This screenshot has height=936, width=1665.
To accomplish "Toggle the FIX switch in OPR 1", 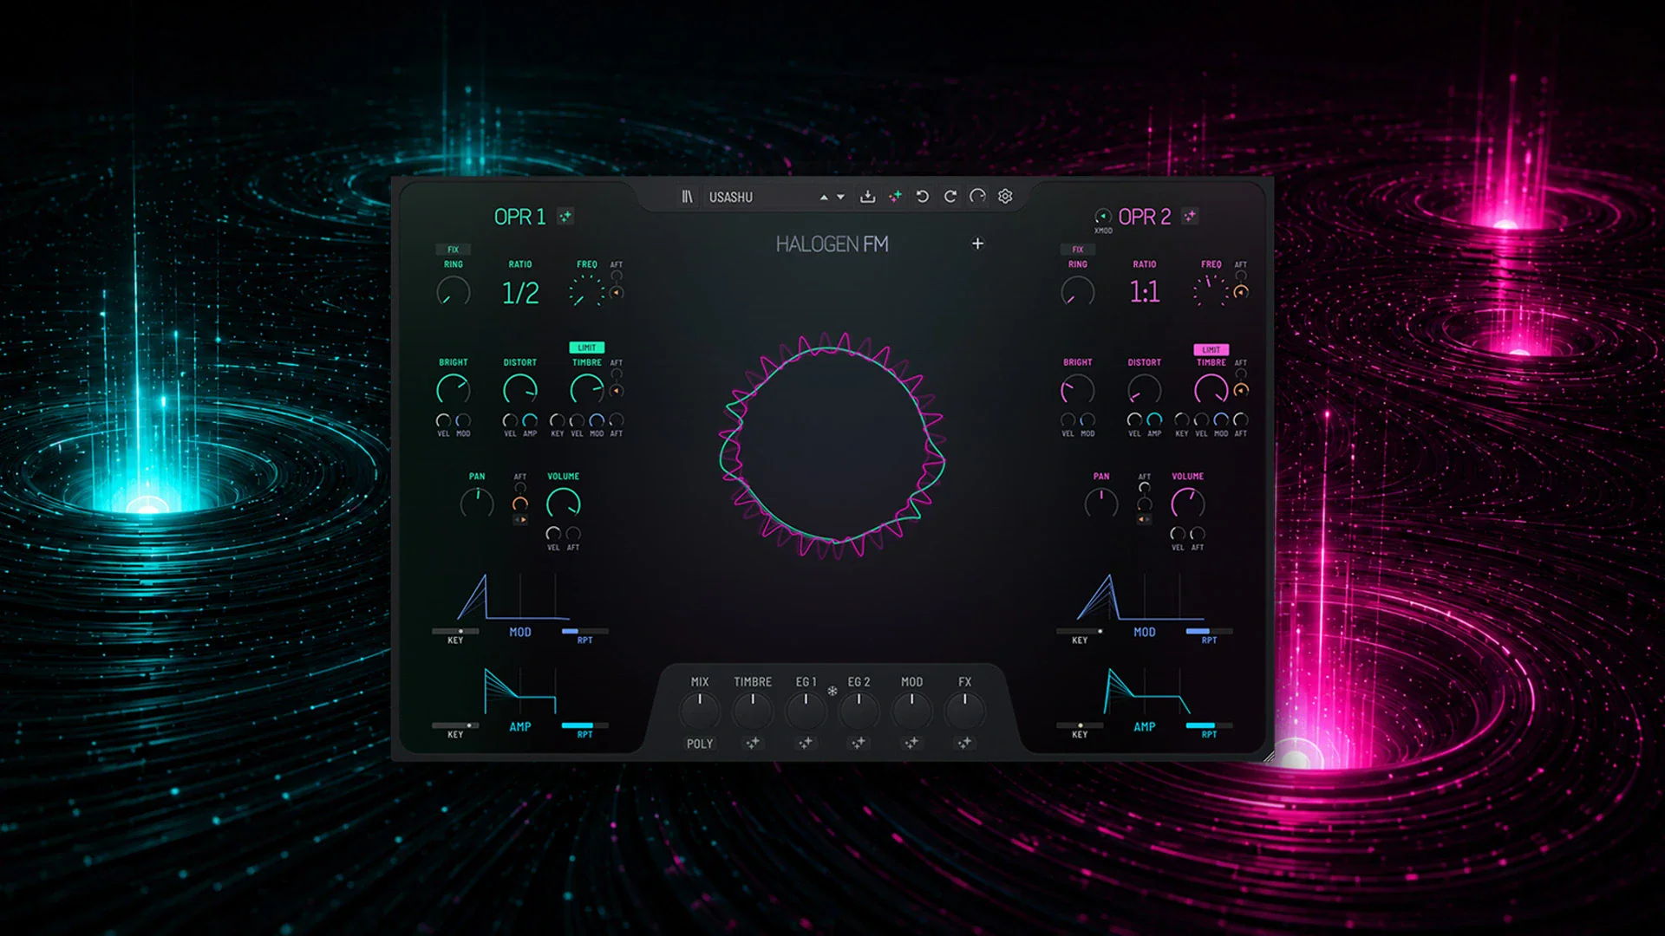I will 453,250.
